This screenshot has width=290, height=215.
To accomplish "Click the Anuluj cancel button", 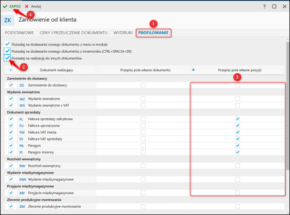I will coord(33,6).
